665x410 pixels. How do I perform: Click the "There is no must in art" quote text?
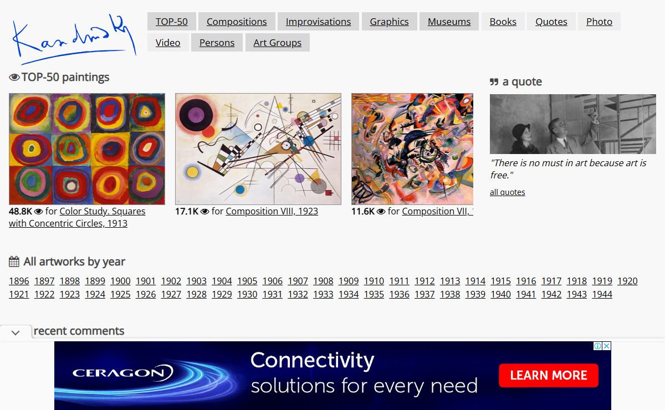[568, 169]
